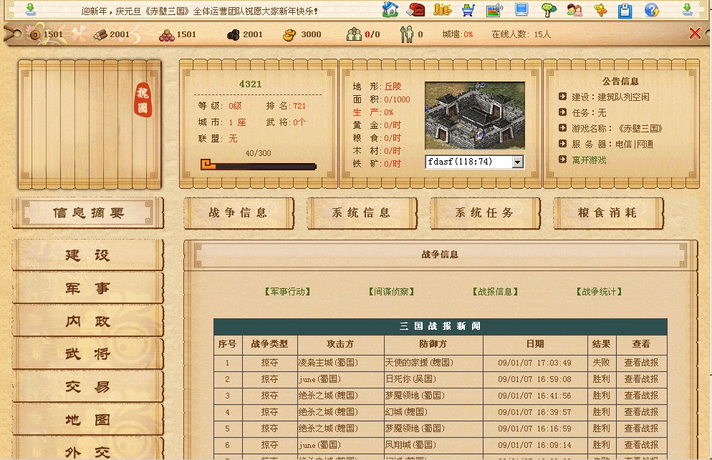This screenshot has height=460, width=712.
Task: Click the computer monitor icon
Action: pyautogui.click(x=521, y=10)
